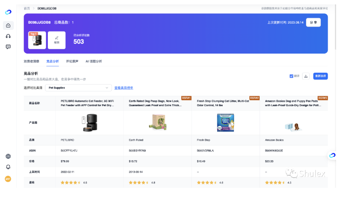Viewport: 345px width, 204px height.
Task: Click the Fresh Step Clumping Cat Litter title
Action: point(223,103)
